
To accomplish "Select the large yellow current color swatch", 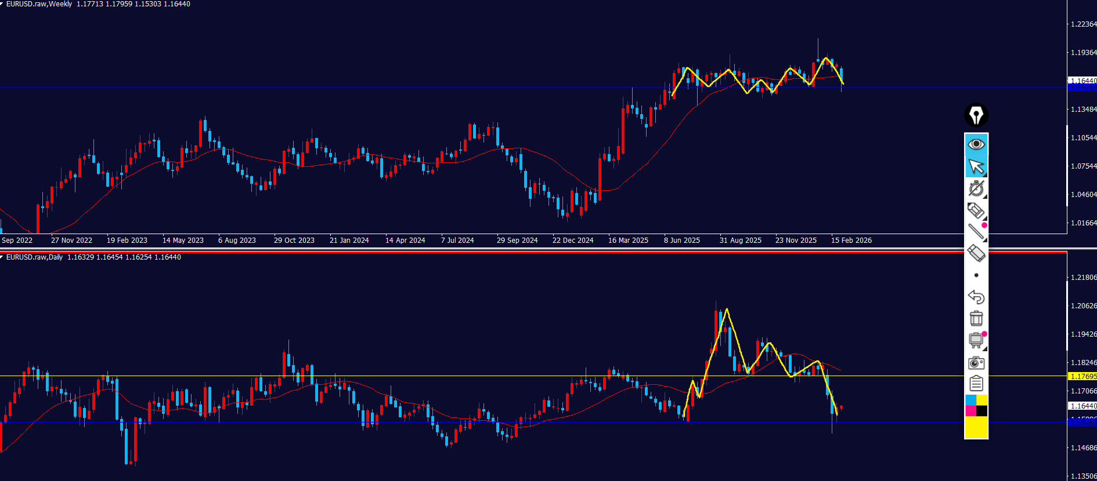I will pos(976,427).
